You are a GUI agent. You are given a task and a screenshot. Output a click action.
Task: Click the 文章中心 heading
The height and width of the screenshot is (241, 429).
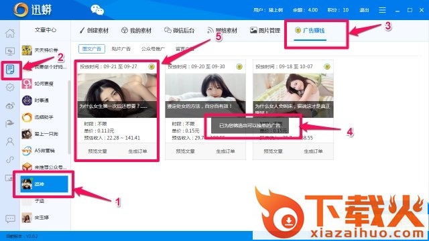point(46,29)
